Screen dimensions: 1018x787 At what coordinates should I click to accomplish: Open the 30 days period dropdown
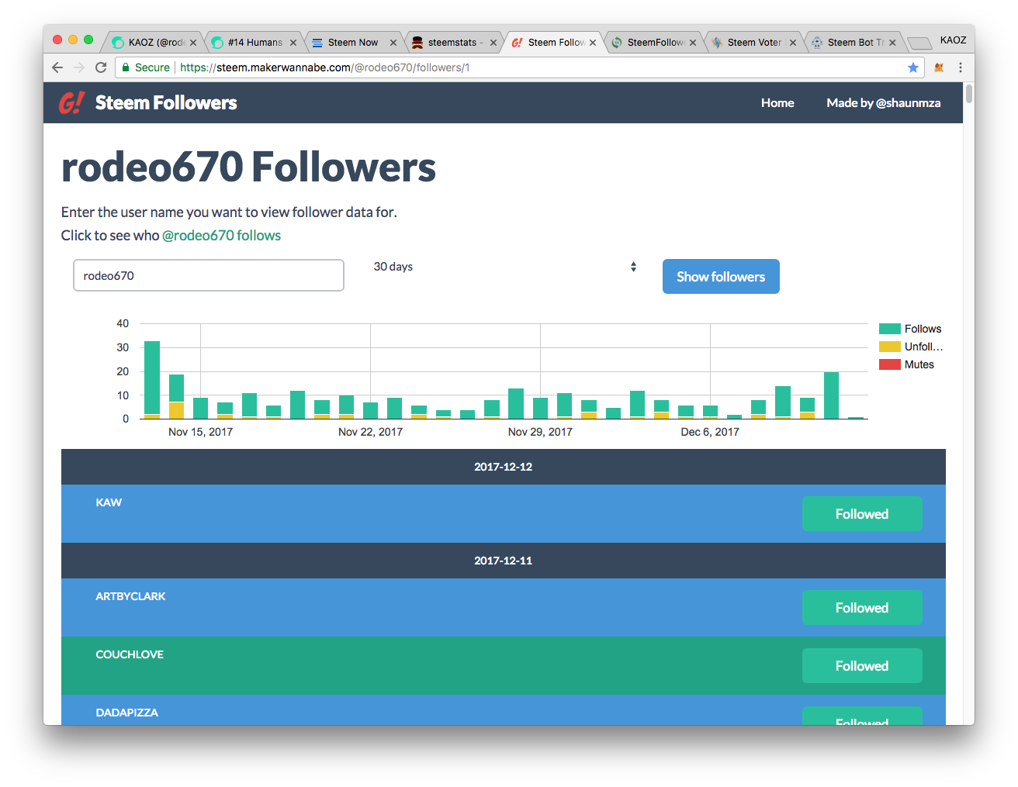pos(504,267)
